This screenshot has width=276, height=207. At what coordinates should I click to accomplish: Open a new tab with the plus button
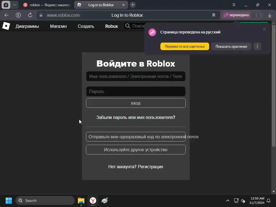pos(133,5)
